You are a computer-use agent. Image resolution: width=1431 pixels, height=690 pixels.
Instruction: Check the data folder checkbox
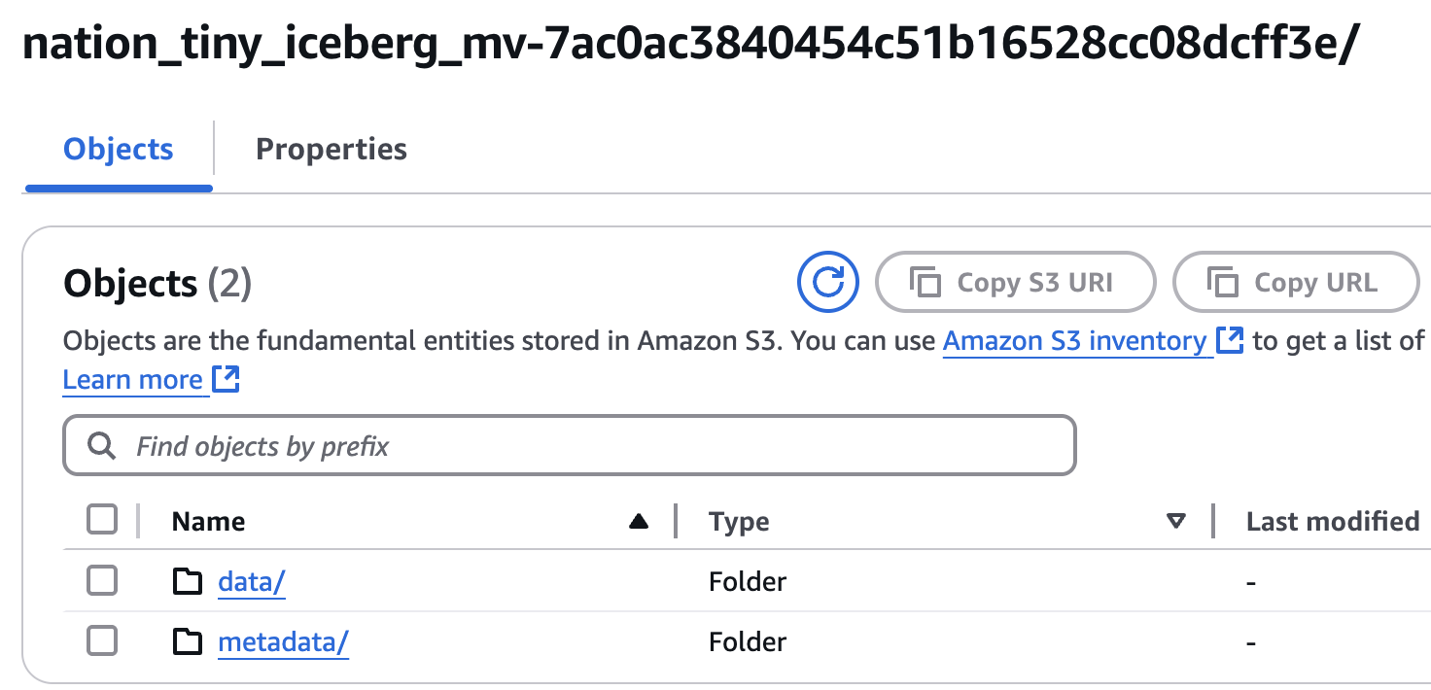click(102, 581)
